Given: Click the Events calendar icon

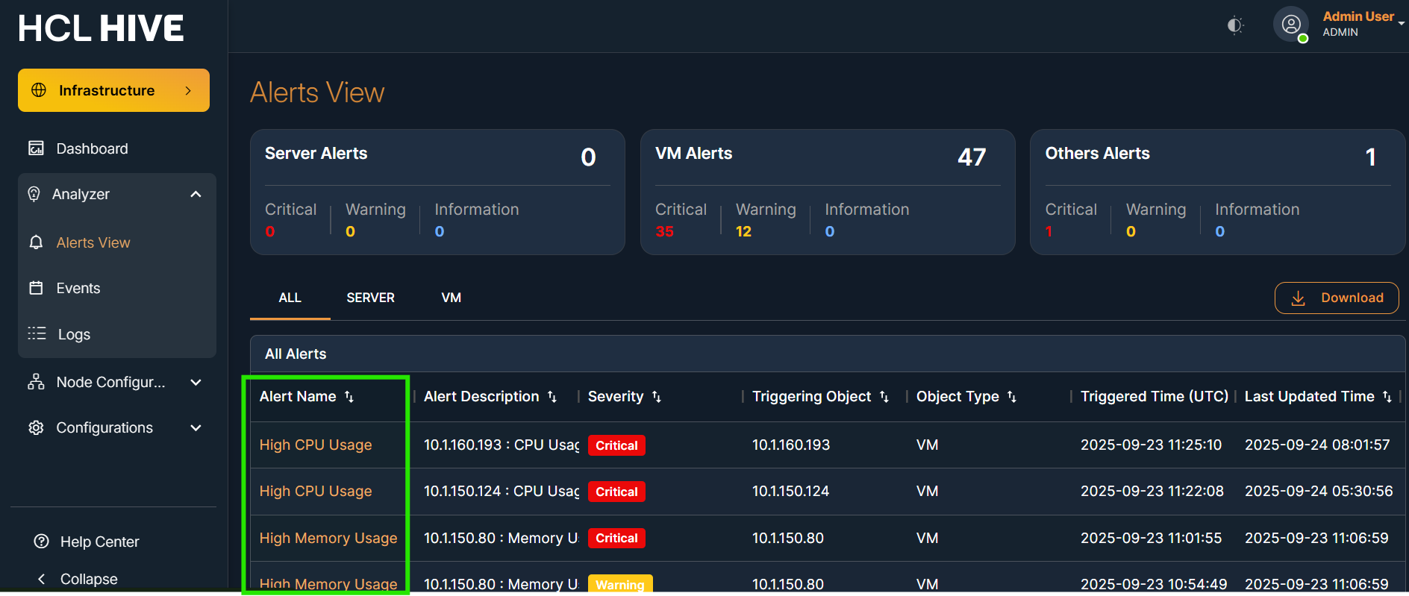Looking at the screenshot, I should pyautogui.click(x=36, y=288).
